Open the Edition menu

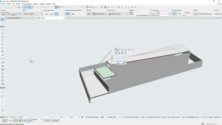click(8, 4)
